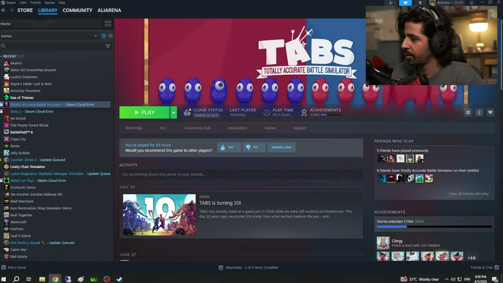Viewport: 503px width, 283px height.
Task: Open Windows taskbar search
Action: pyautogui.click(x=16, y=279)
